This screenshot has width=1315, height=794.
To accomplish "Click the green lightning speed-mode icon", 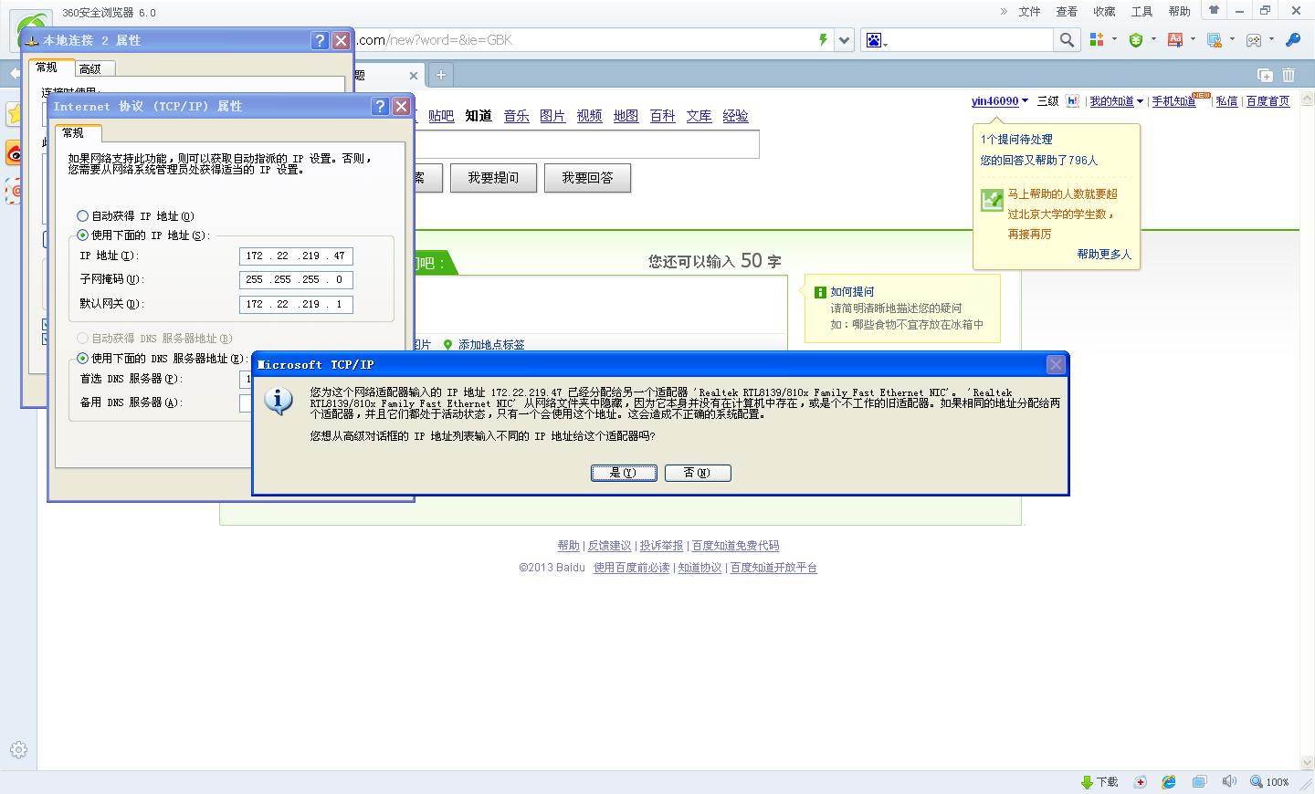I will click(823, 40).
